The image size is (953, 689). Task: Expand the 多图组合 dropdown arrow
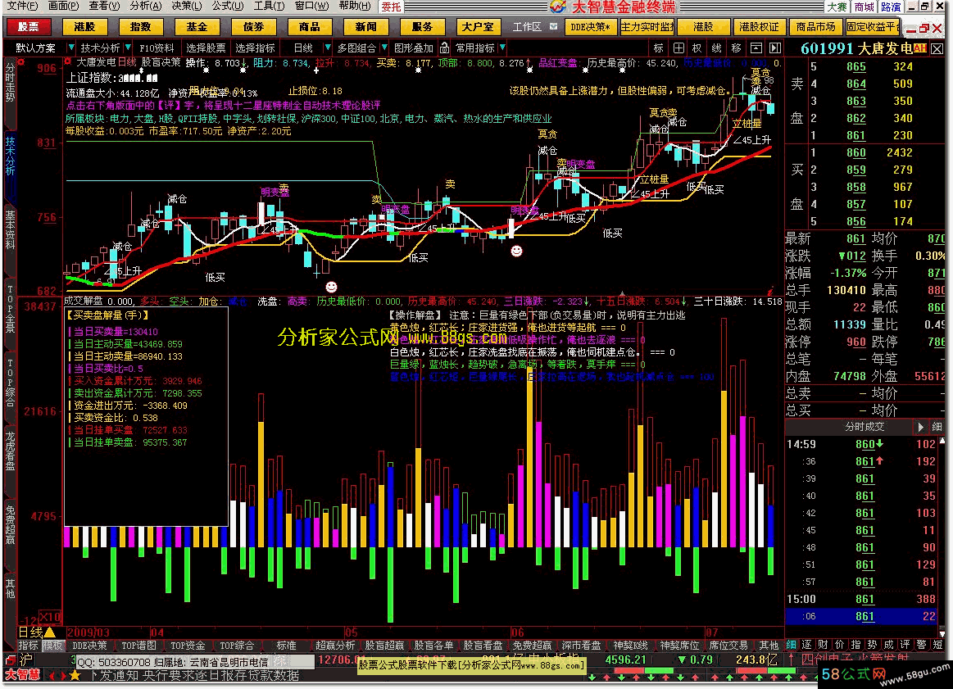point(384,48)
